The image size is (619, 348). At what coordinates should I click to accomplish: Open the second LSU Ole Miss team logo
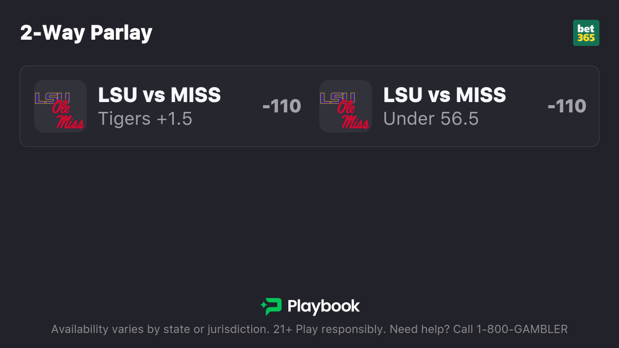(346, 106)
